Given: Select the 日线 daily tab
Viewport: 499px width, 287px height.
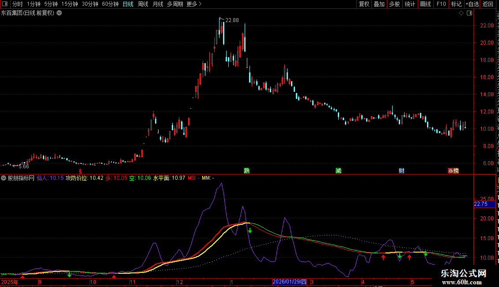Looking at the screenshot, I should 128,4.
